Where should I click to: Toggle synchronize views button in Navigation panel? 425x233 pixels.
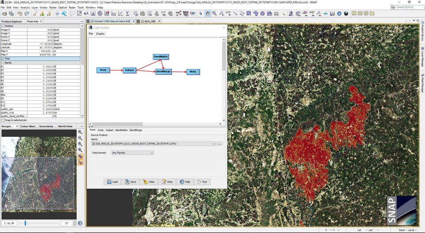80,156
